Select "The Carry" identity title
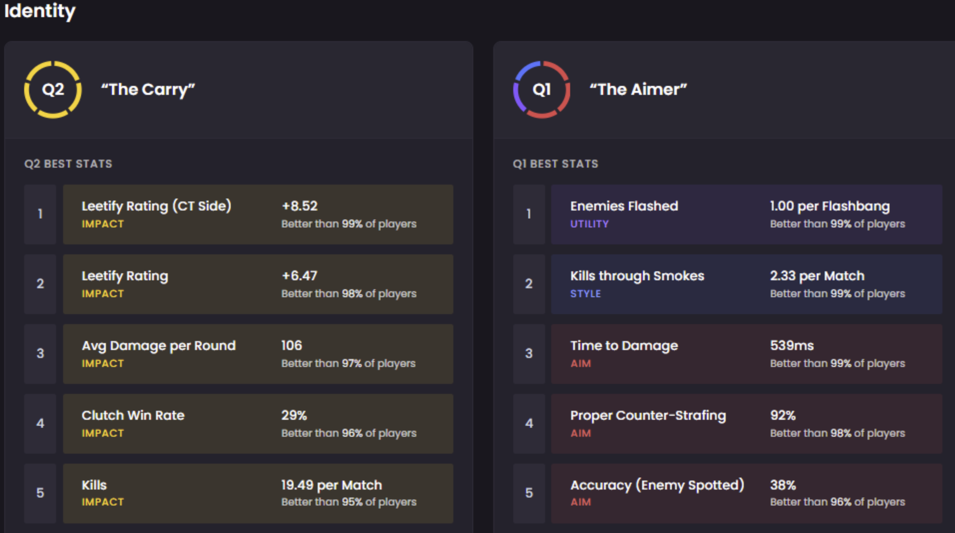 pyautogui.click(x=148, y=90)
